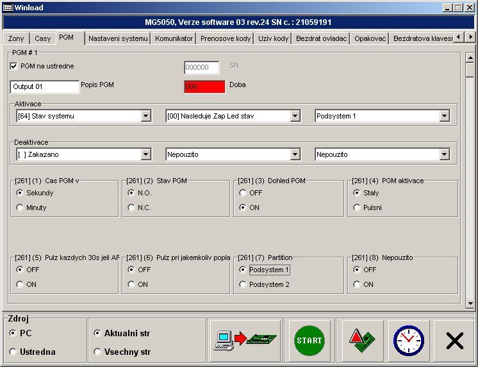Select the Minuty radio option
The image size is (478, 367).
[x=21, y=208]
